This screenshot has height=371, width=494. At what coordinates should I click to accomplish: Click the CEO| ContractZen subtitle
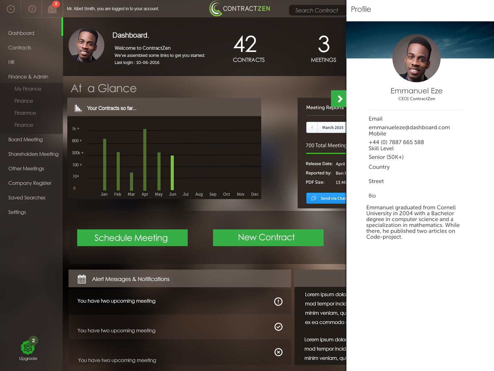417,99
